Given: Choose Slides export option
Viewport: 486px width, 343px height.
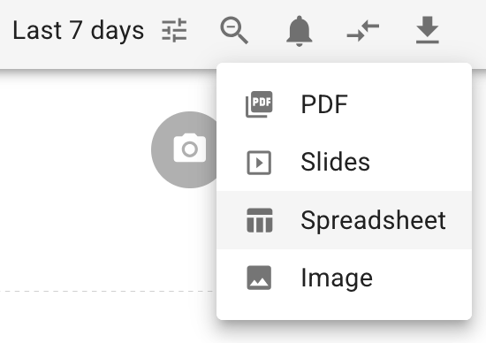Looking at the screenshot, I should [344, 162].
